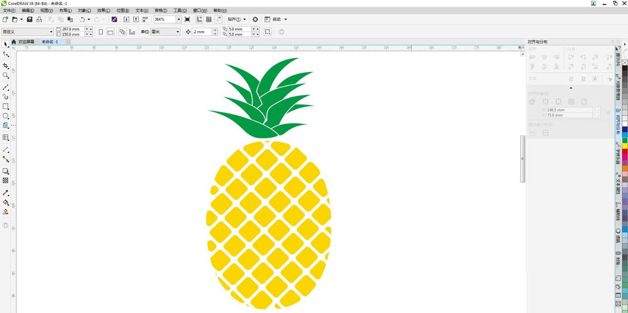
Task: Pick the yellow swatch in color palette
Action: [625, 146]
